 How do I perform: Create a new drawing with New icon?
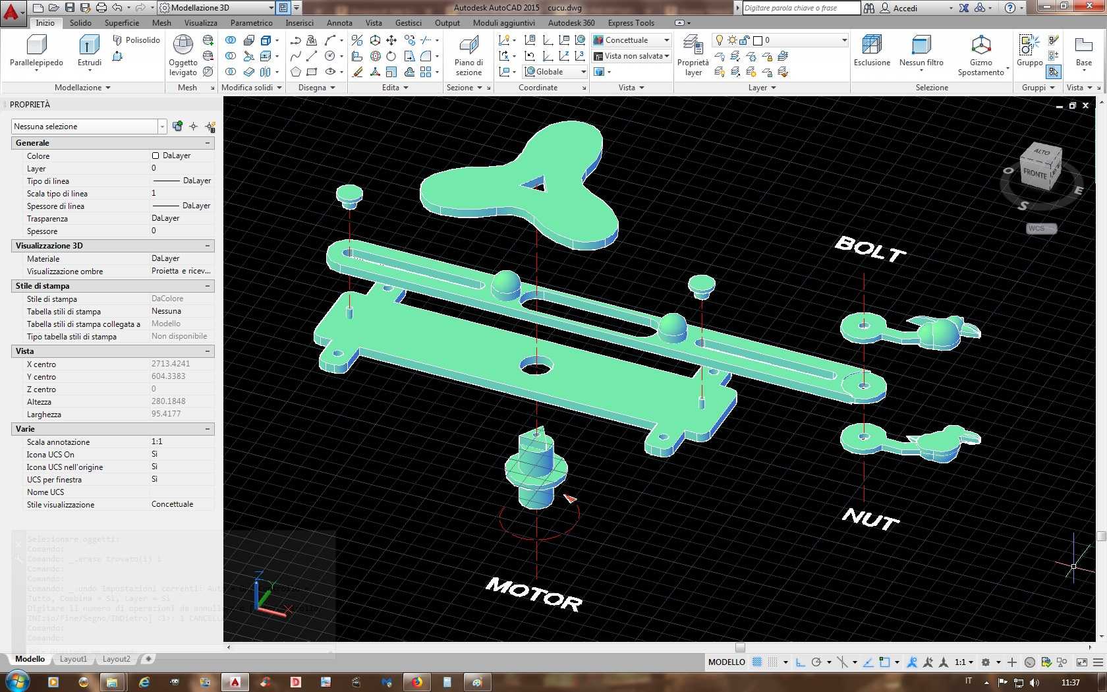click(38, 8)
